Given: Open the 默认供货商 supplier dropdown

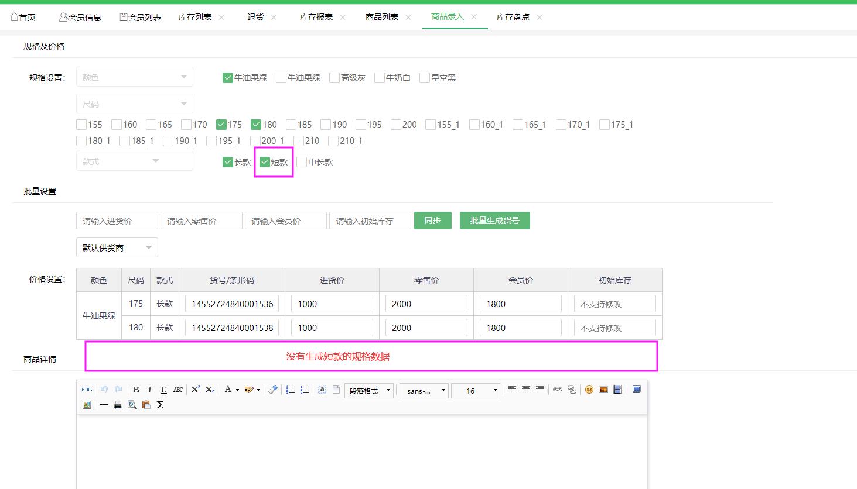Looking at the screenshot, I should click(117, 247).
